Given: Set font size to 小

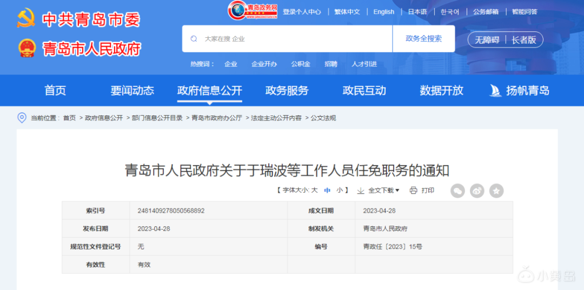Looking at the screenshot, I should [x=340, y=191].
